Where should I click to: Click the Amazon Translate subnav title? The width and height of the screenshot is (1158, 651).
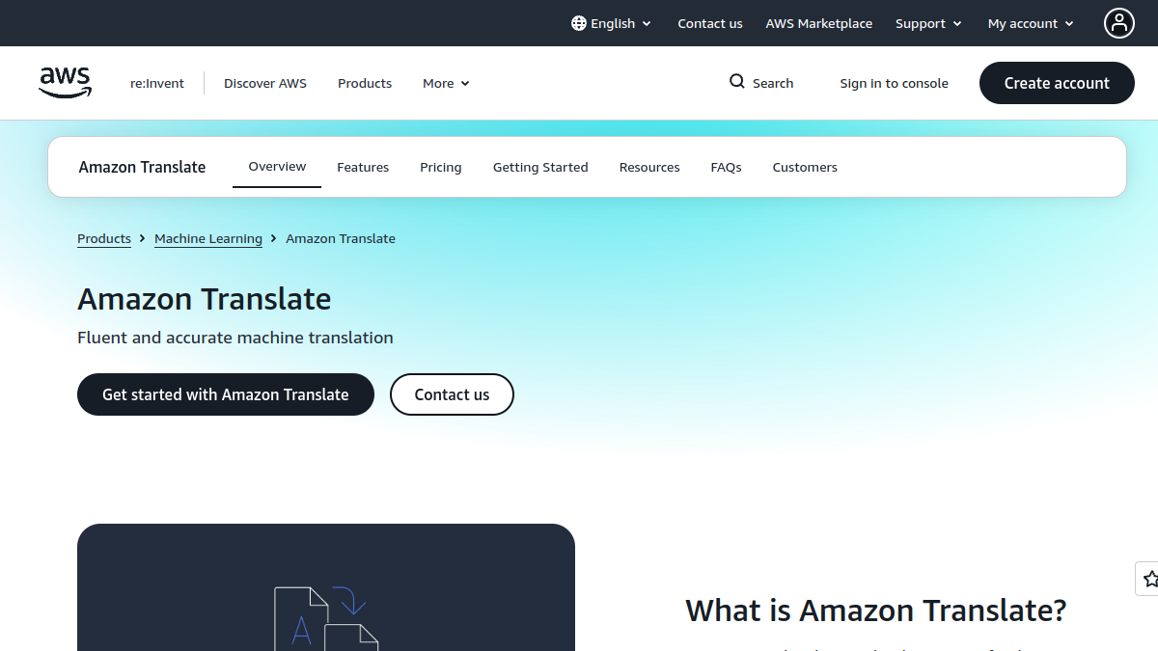(x=142, y=167)
